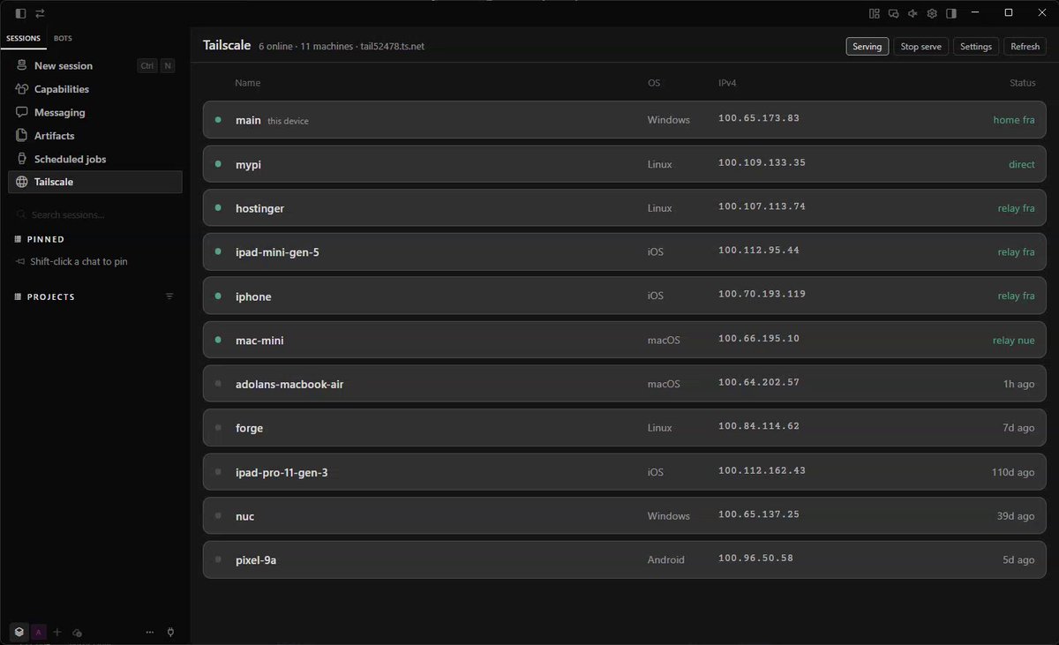Click the cloud icon in the bottom bar
Viewport: 1059px width, 645px height.
(77, 633)
